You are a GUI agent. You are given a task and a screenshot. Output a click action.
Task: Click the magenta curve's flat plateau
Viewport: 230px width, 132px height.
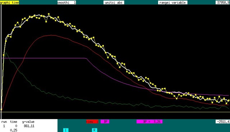(x=44, y=58)
